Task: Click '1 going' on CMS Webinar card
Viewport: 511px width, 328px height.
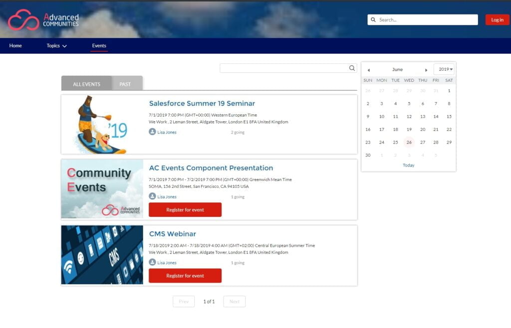Action: [x=238, y=263]
